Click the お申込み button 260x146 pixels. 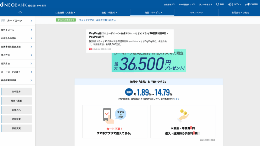tap(17, 92)
